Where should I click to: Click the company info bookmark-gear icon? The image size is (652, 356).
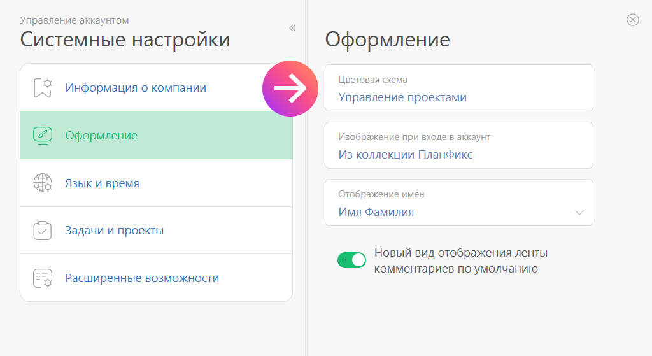[x=43, y=88]
